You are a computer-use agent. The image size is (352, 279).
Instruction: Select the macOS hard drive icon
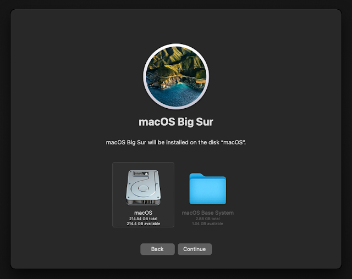[x=143, y=188]
